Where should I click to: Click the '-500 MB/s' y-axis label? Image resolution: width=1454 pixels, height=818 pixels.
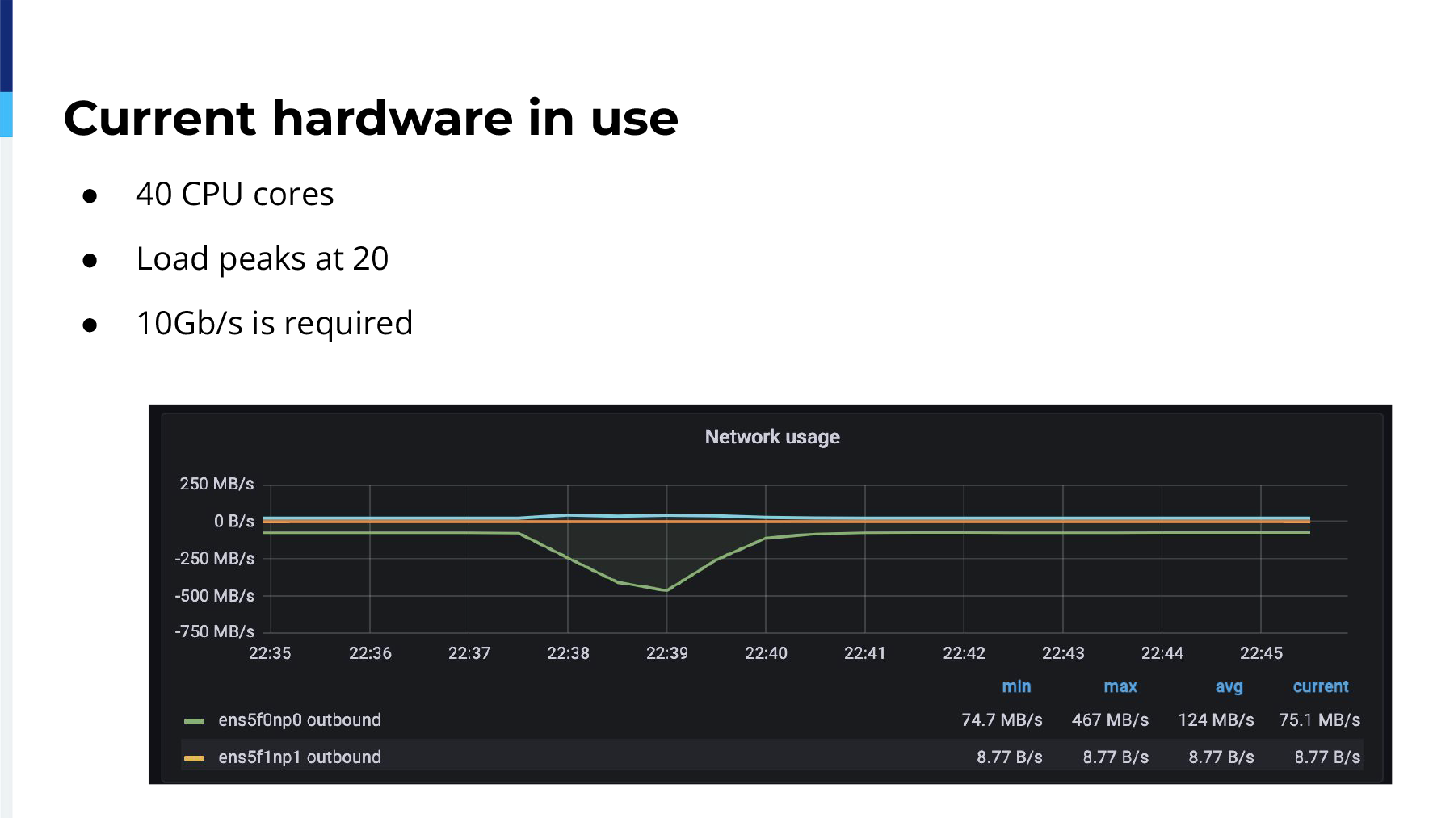click(x=214, y=596)
